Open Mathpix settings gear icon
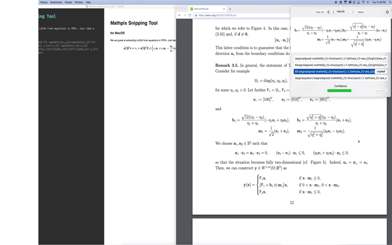This screenshot has width=392, height=245. (x=387, y=12)
